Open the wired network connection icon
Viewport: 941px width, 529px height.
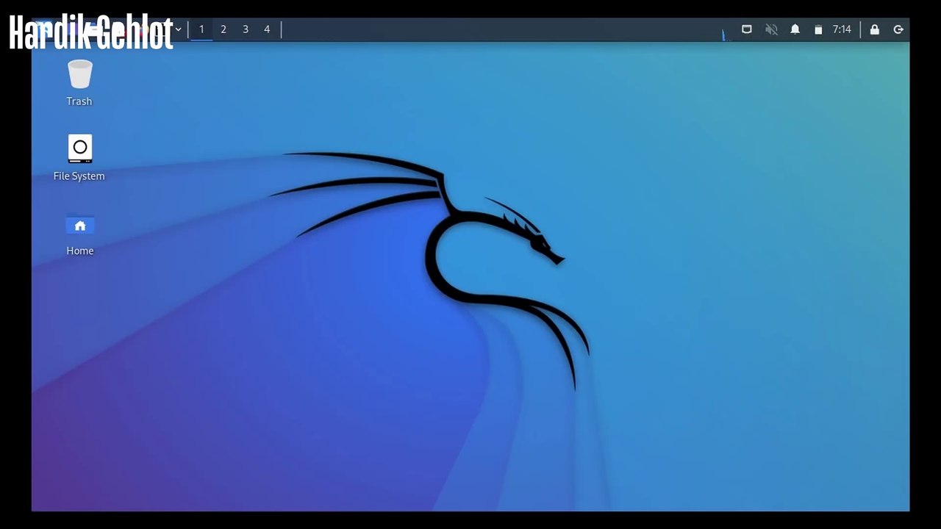(746, 29)
